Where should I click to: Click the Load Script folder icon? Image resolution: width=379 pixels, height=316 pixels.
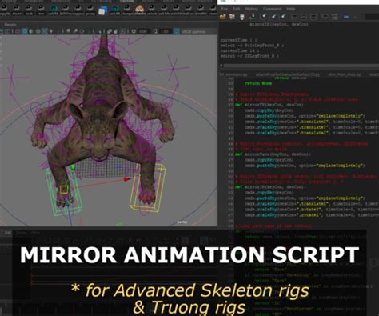[223, 17]
